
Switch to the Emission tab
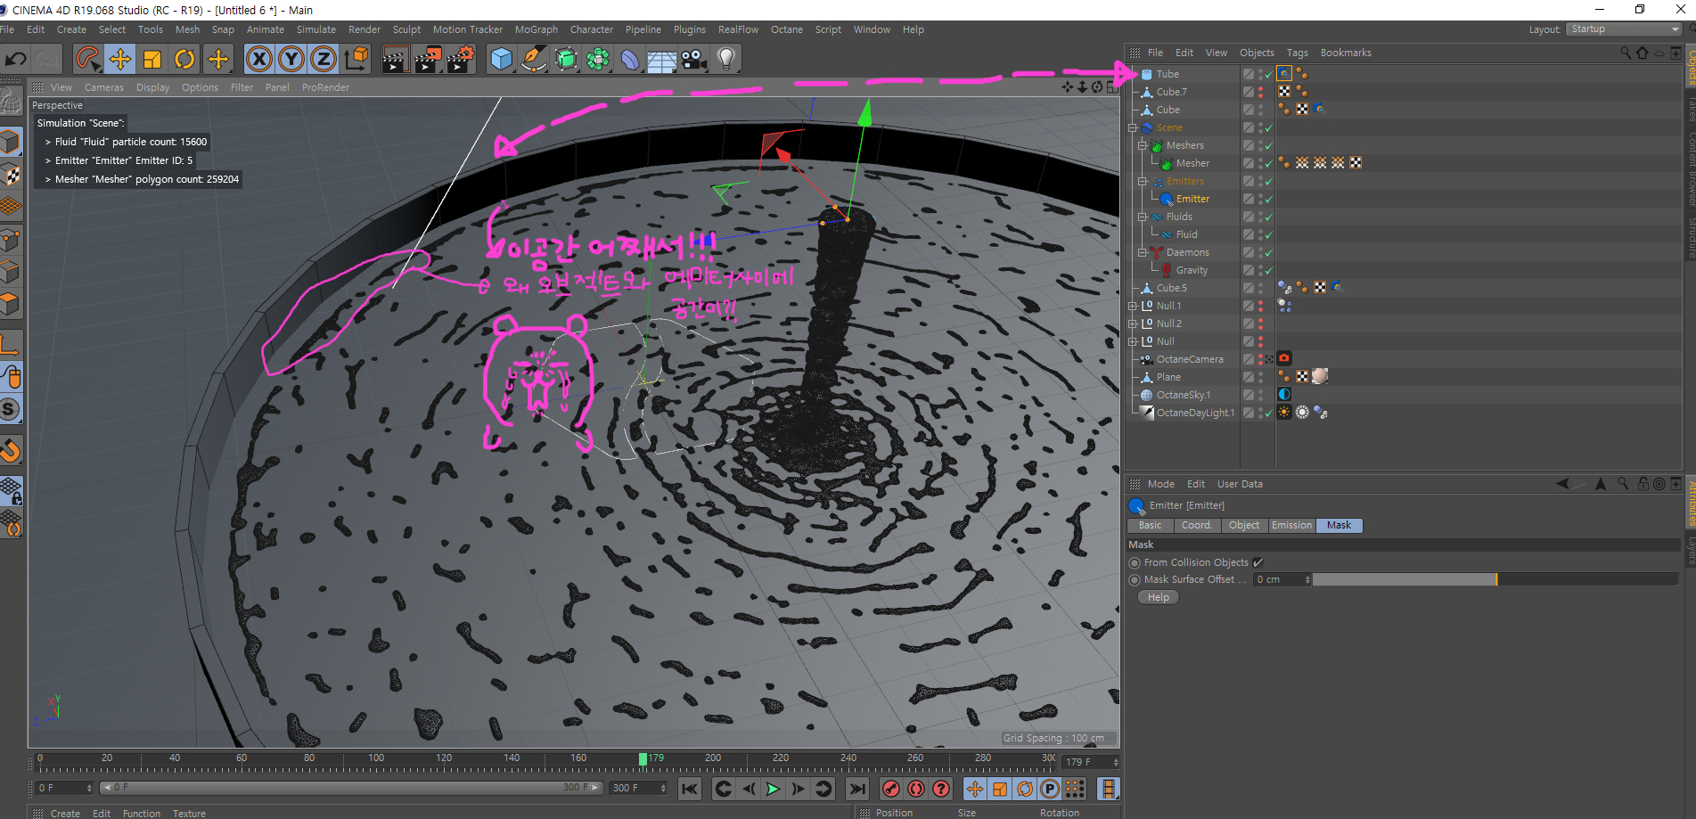coord(1291,526)
